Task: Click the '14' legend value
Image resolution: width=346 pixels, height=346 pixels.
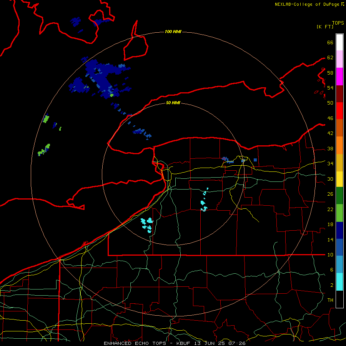Action: click(330, 240)
